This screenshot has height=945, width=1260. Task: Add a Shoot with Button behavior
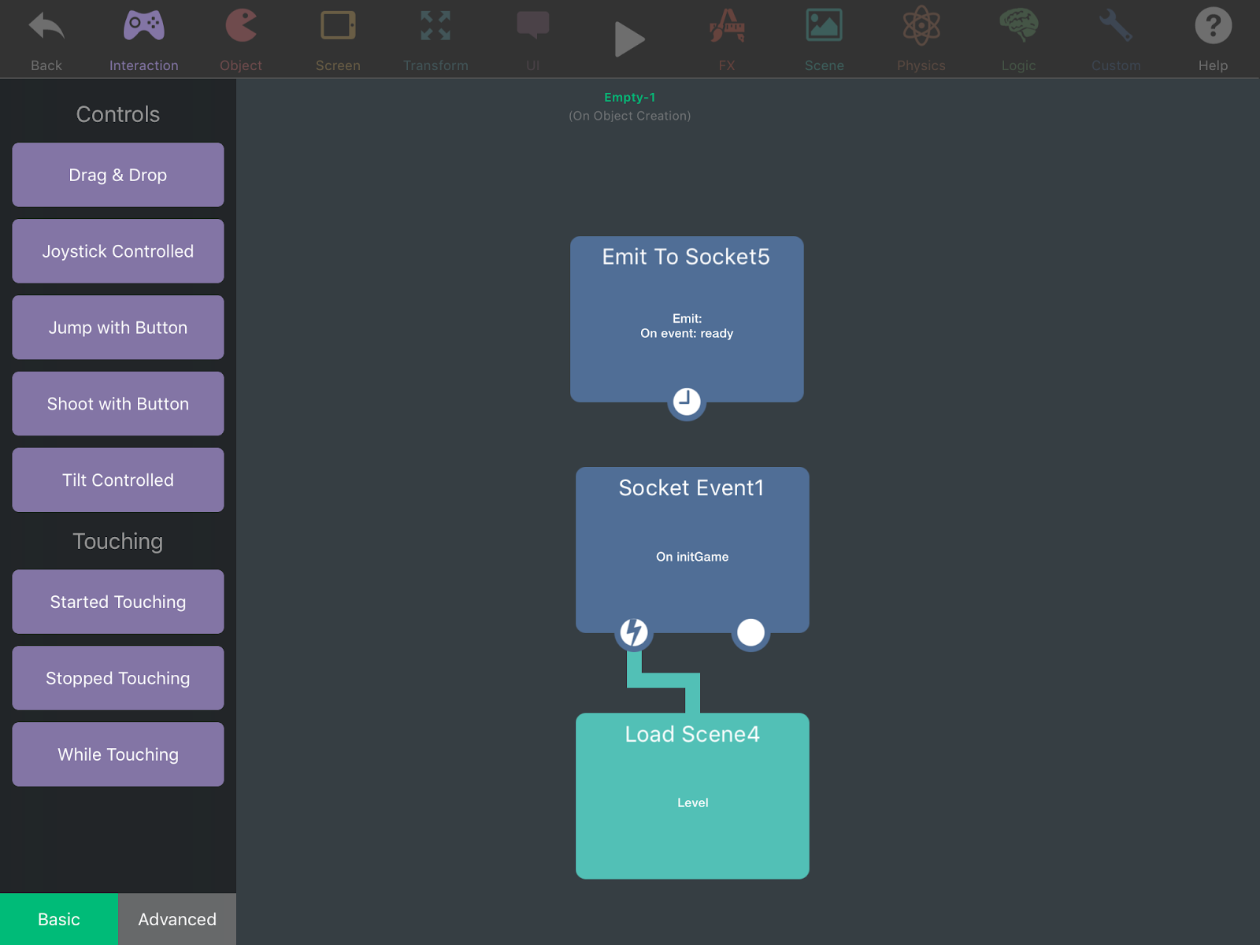[x=118, y=404]
